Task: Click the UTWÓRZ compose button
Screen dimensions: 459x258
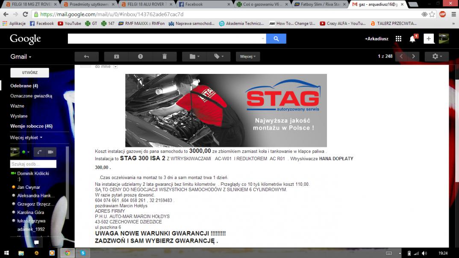Action: click(x=29, y=73)
